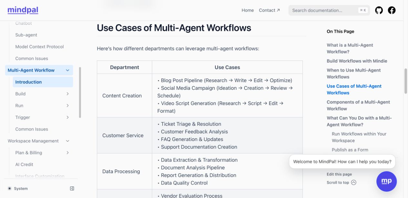Open the Contact nav link
408x198 pixels.
[x=269, y=10]
